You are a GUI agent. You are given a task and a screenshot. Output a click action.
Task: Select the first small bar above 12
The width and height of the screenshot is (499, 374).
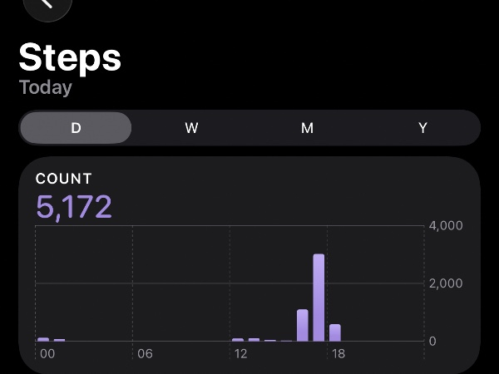click(238, 339)
